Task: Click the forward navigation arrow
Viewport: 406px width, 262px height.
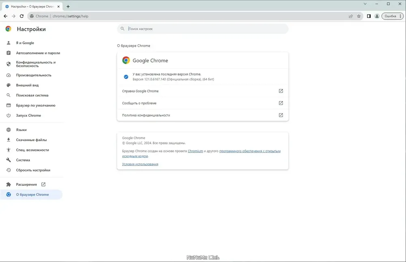Action: click(x=13, y=16)
